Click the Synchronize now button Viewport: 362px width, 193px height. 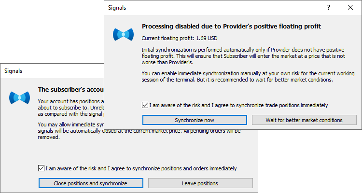click(x=195, y=120)
